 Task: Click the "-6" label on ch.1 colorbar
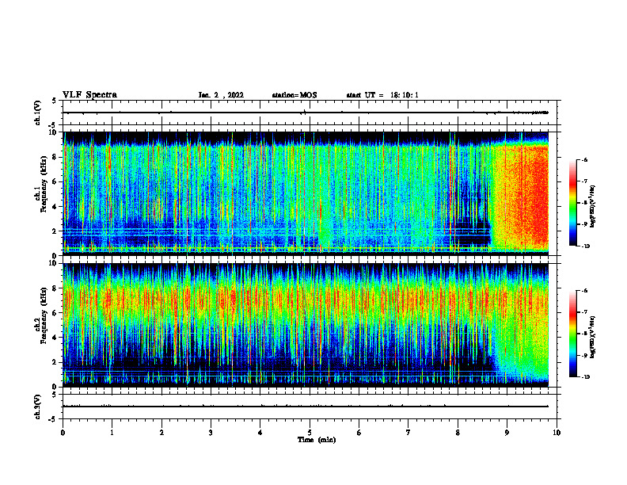tap(584, 159)
